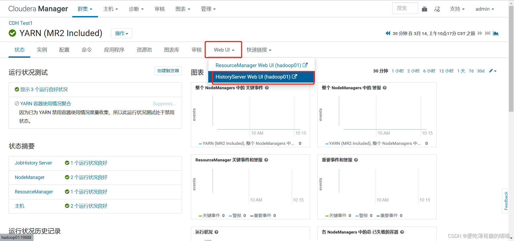Image resolution: width=514 pixels, height=241 pixels.
Task: Open the 命令 tab
Action: [87, 50]
